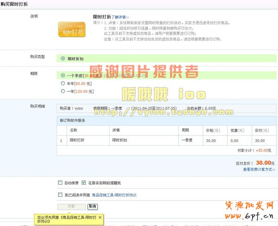Click the orange 限时打折 ON SALE icon
This screenshot has width=278, height=226.
(x=71, y=29)
